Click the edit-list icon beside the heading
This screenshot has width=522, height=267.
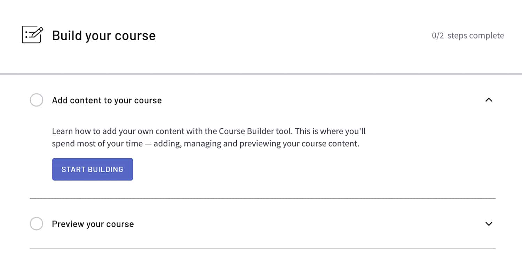point(31,35)
